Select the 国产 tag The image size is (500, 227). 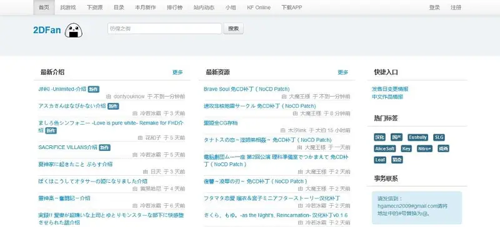pyautogui.click(x=396, y=138)
